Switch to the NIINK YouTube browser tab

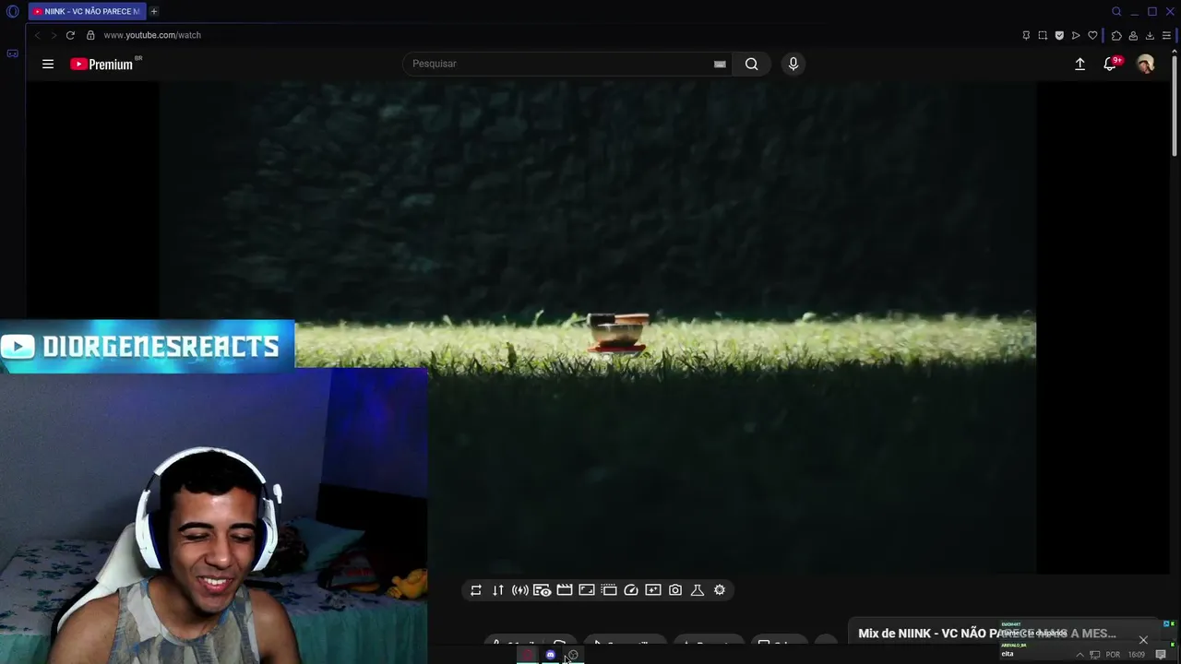pyautogui.click(x=87, y=12)
